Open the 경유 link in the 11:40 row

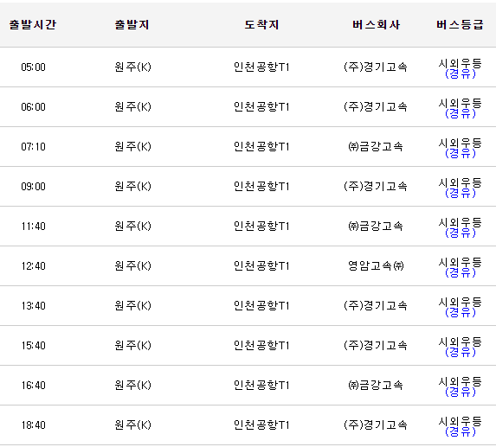click(x=461, y=233)
